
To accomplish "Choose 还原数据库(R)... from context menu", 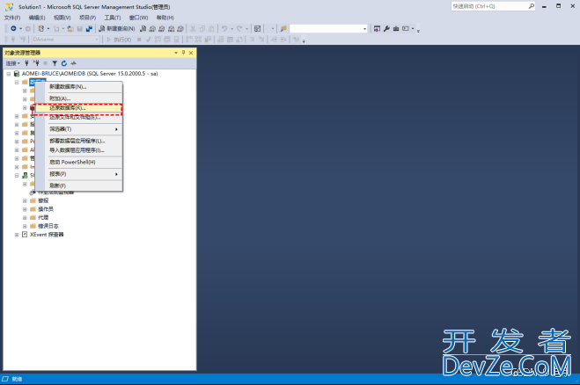I will coord(78,108).
